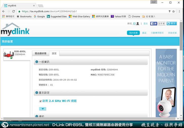The image size is (184, 128).
Task: Open the 應用程式 apps shortcut
Action: [x=8, y=16]
